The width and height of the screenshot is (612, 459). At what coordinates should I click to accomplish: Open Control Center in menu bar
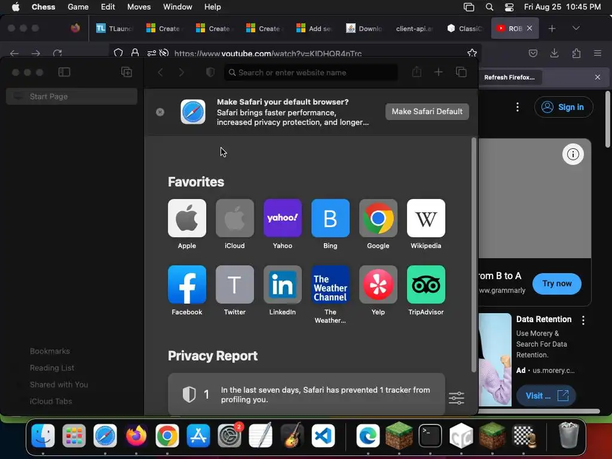point(509,7)
